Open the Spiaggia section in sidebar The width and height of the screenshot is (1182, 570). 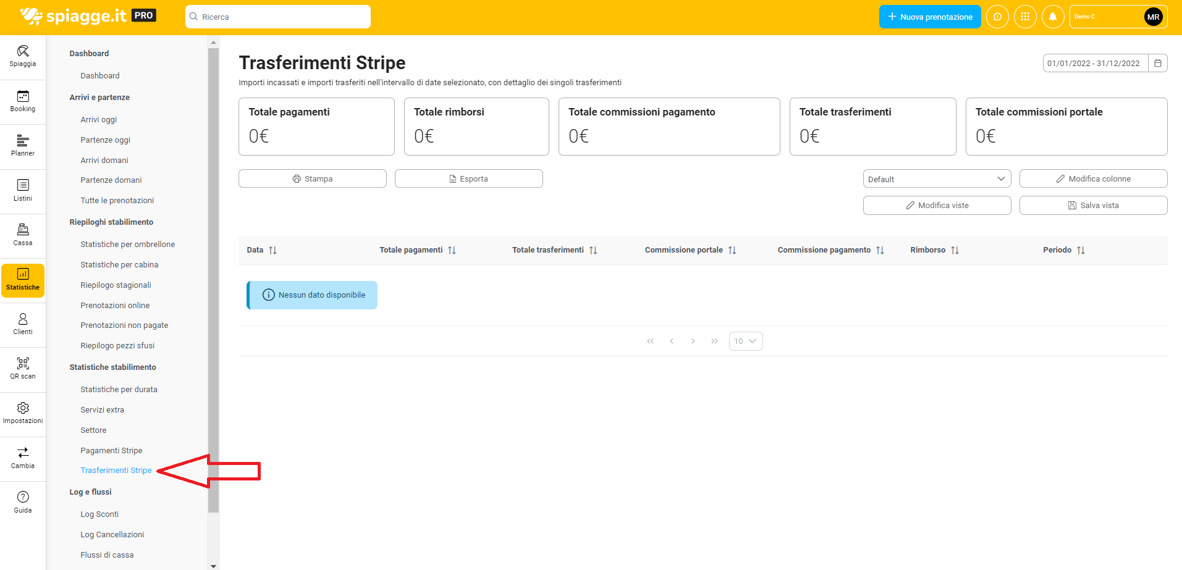pos(23,56)
